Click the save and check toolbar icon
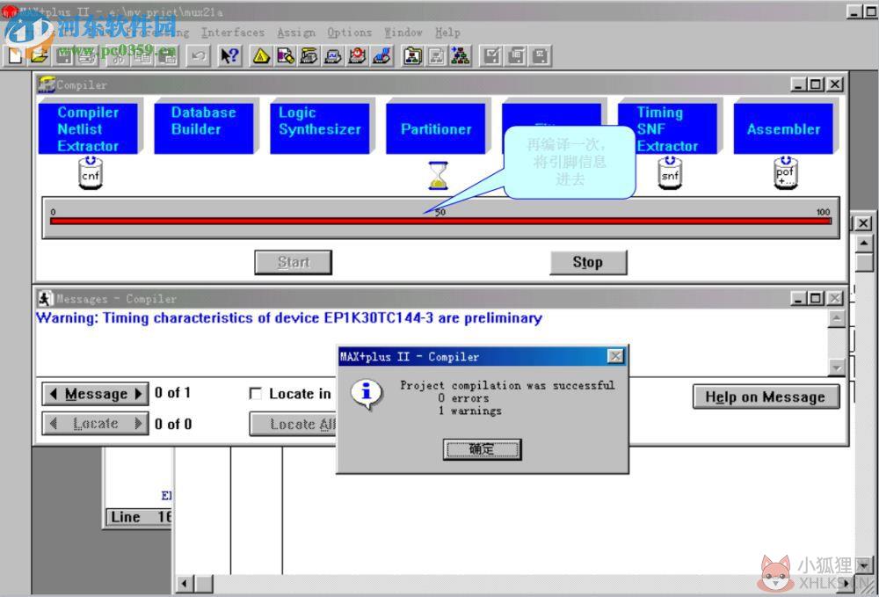The image size is (879, 597). tap(491, 55)
